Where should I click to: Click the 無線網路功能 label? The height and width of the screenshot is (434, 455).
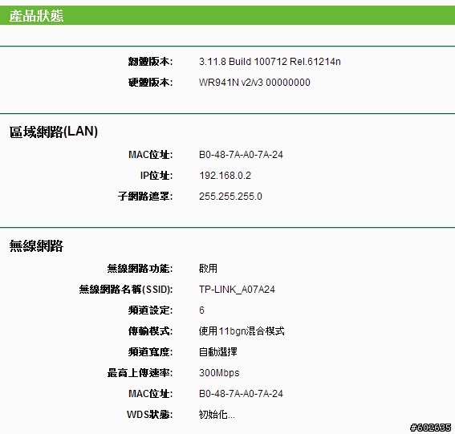pos(140,269)
